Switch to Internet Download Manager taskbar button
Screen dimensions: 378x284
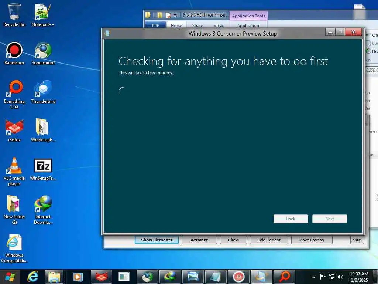pyautogui.click(x=170, y=277)
